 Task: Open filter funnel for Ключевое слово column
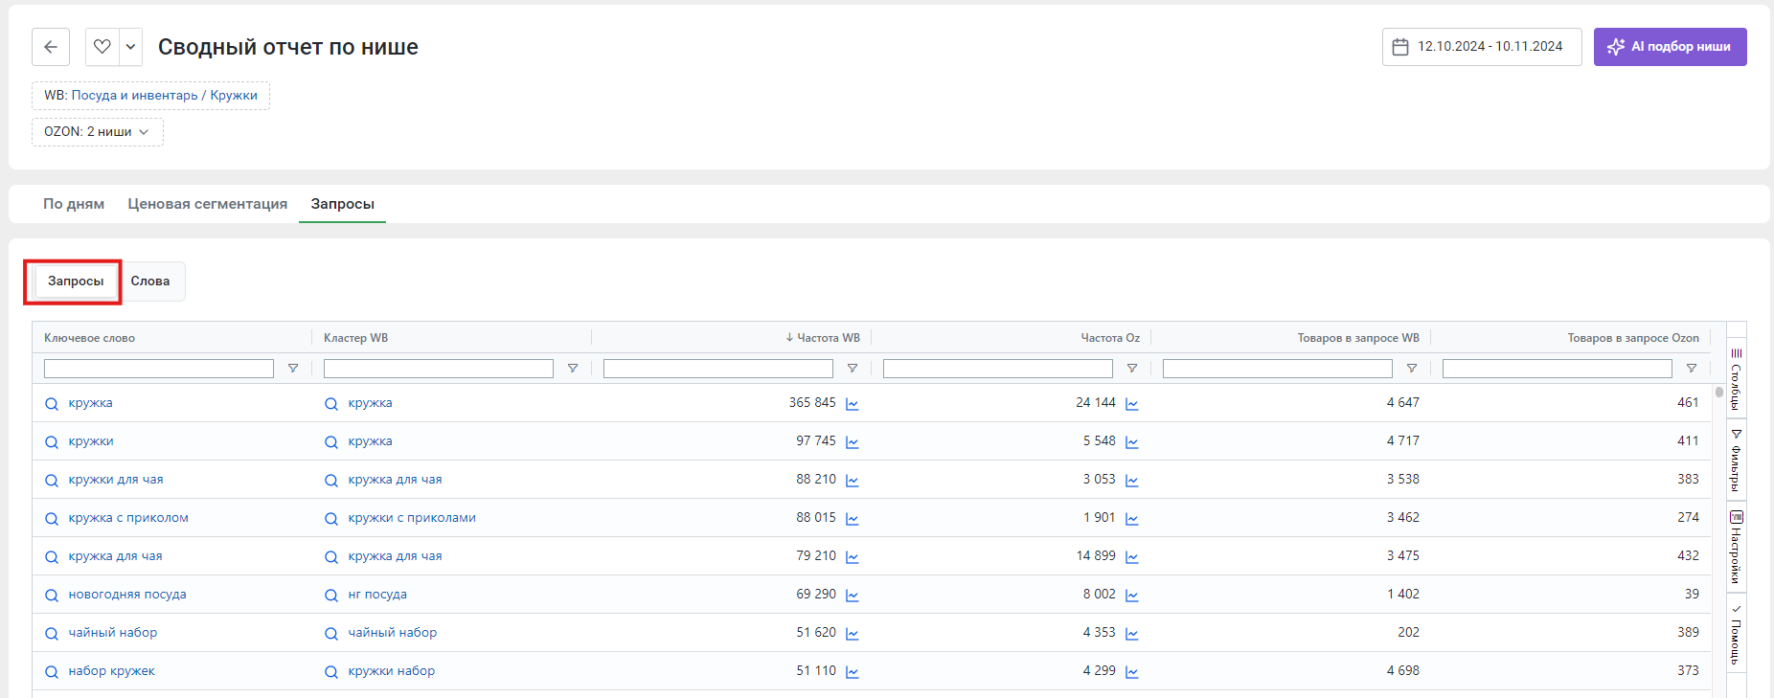pyautogui.click(x=293, y=369)
